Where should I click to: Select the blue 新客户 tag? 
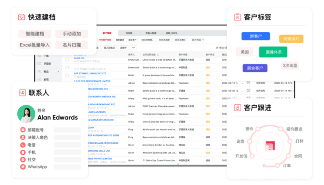pos(256,36)
